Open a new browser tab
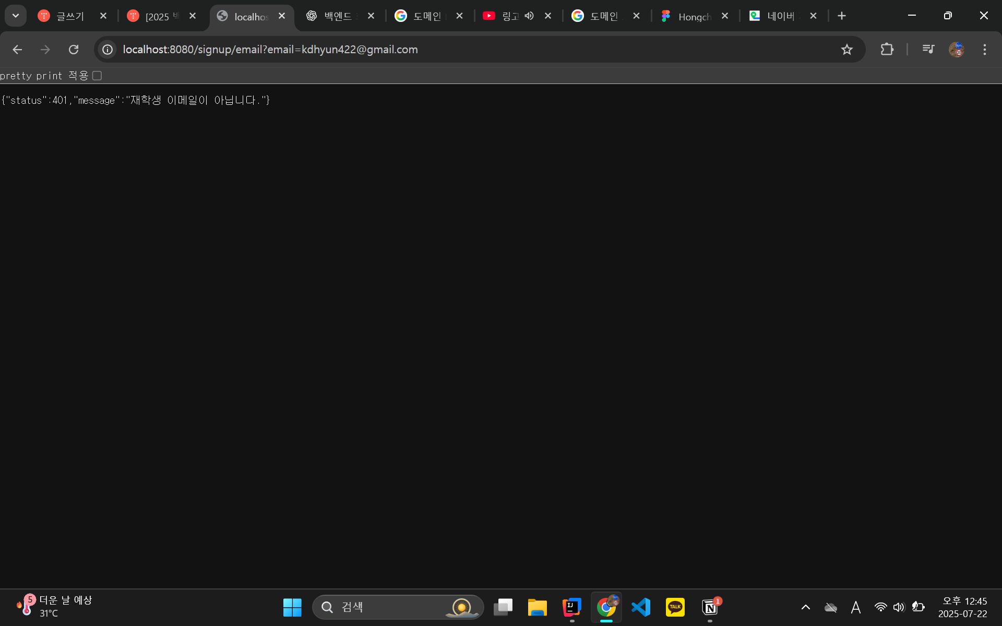Viewport: 1002px width, 626px height. coord(841,16)
